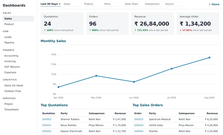223x135 pixels.
Task: Click the ₹ 4,35,000 revenue value
Action: tap(211, 125)
